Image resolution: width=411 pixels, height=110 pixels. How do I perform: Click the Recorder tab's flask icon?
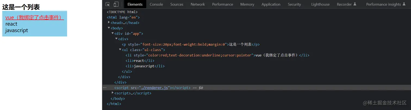354,4
